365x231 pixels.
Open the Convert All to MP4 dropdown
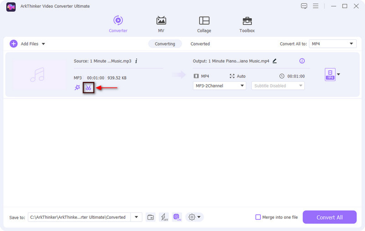(x=333, y=44)
